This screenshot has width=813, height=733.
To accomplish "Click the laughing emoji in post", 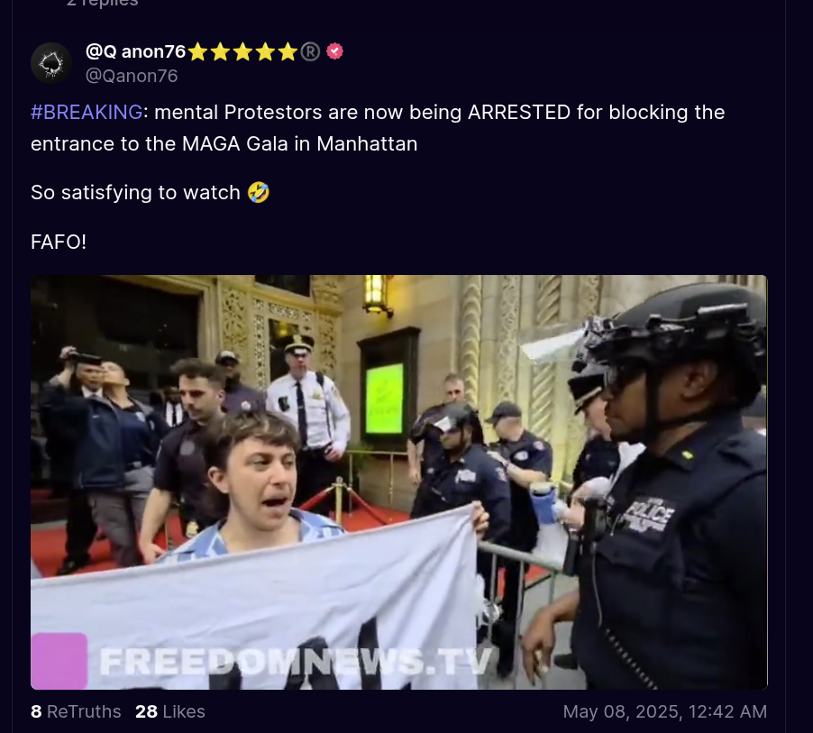I will [x=258, y=192].
